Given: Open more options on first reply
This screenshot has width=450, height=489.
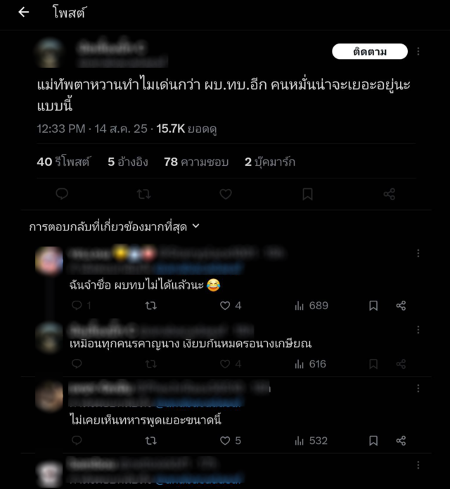Looking at the screenshot, I should click(x=418, y=253).
